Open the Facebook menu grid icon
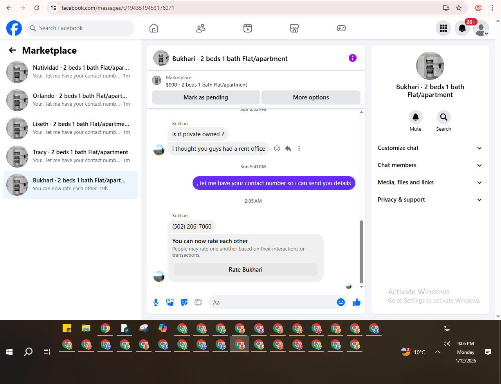The height and width of the screenshot is (384, 501). tap(443, 28)
